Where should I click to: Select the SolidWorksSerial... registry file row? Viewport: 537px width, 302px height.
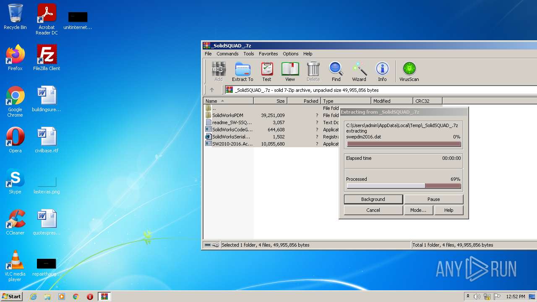pyautogui.click(x=272, y=137)
